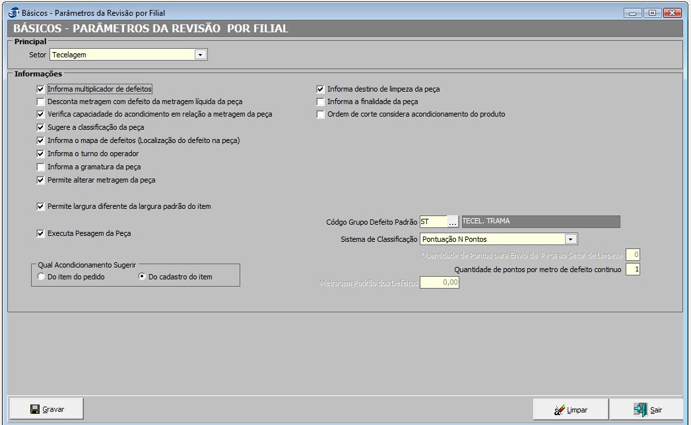Viewport: 691px width, 425px height.
Task: Uncheck Executa Pesagem da Peça
Action: pos(41,233)
